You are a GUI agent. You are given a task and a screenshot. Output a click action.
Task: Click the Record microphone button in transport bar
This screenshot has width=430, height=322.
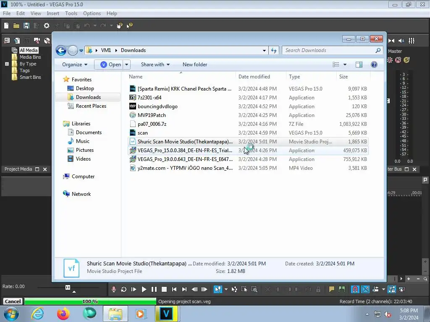click(113, 289)
